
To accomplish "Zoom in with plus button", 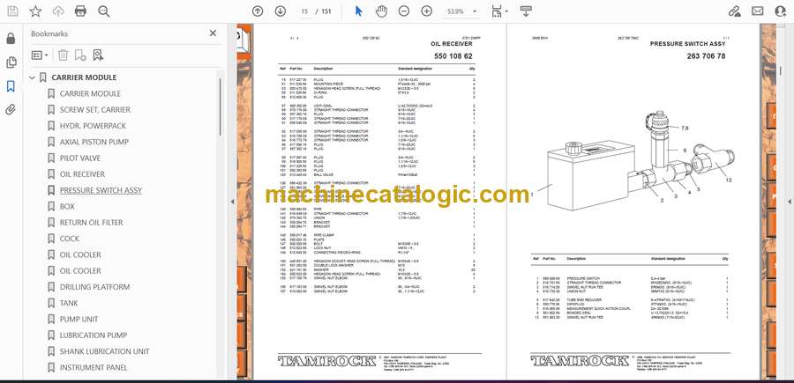I will click(x=426, y=11).
